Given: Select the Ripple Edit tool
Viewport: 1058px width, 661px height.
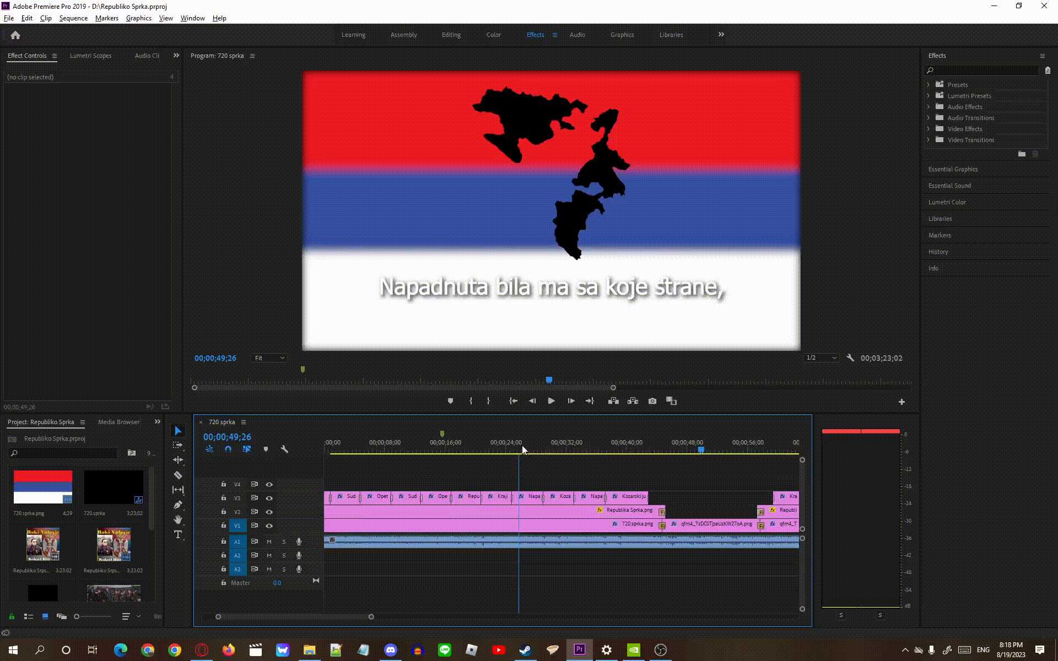Looking at the screenshot, I should click(177, 460).
